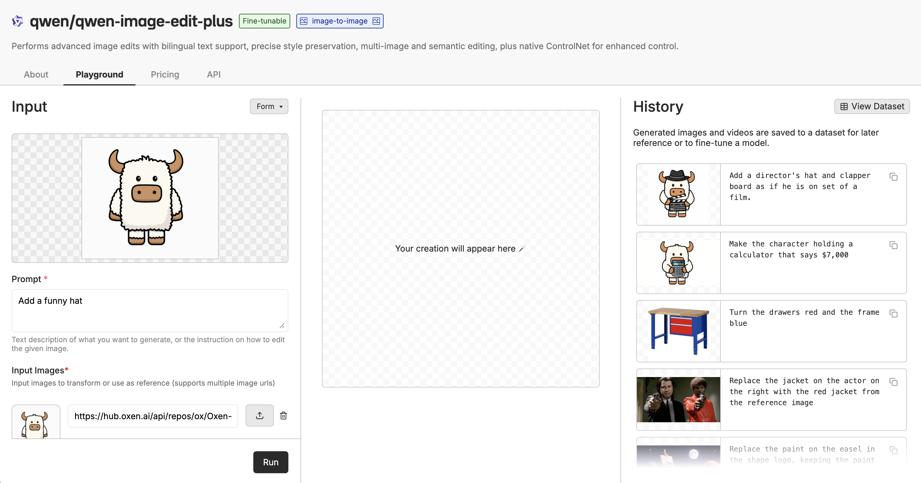Click the trash icon to remove the input image
Screen dimensions: 921x483
283,416
